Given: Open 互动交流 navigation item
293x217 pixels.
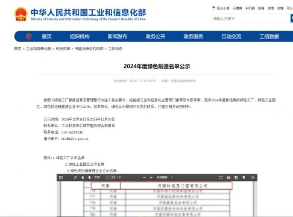Looking at the screenshot, I should (x=232, y=36).
